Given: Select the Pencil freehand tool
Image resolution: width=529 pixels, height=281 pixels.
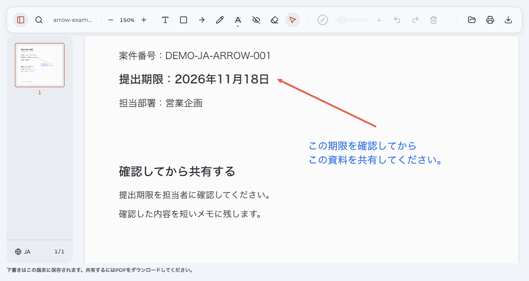Looking at the screenshot, I should point(220,20).
